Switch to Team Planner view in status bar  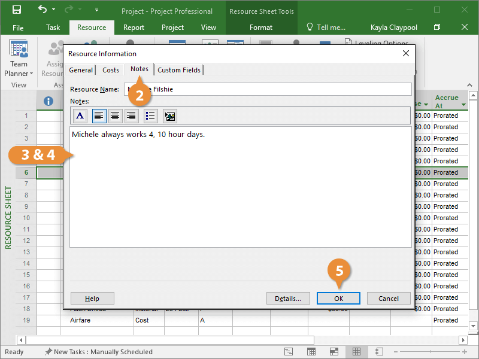(x=334, y=352)
